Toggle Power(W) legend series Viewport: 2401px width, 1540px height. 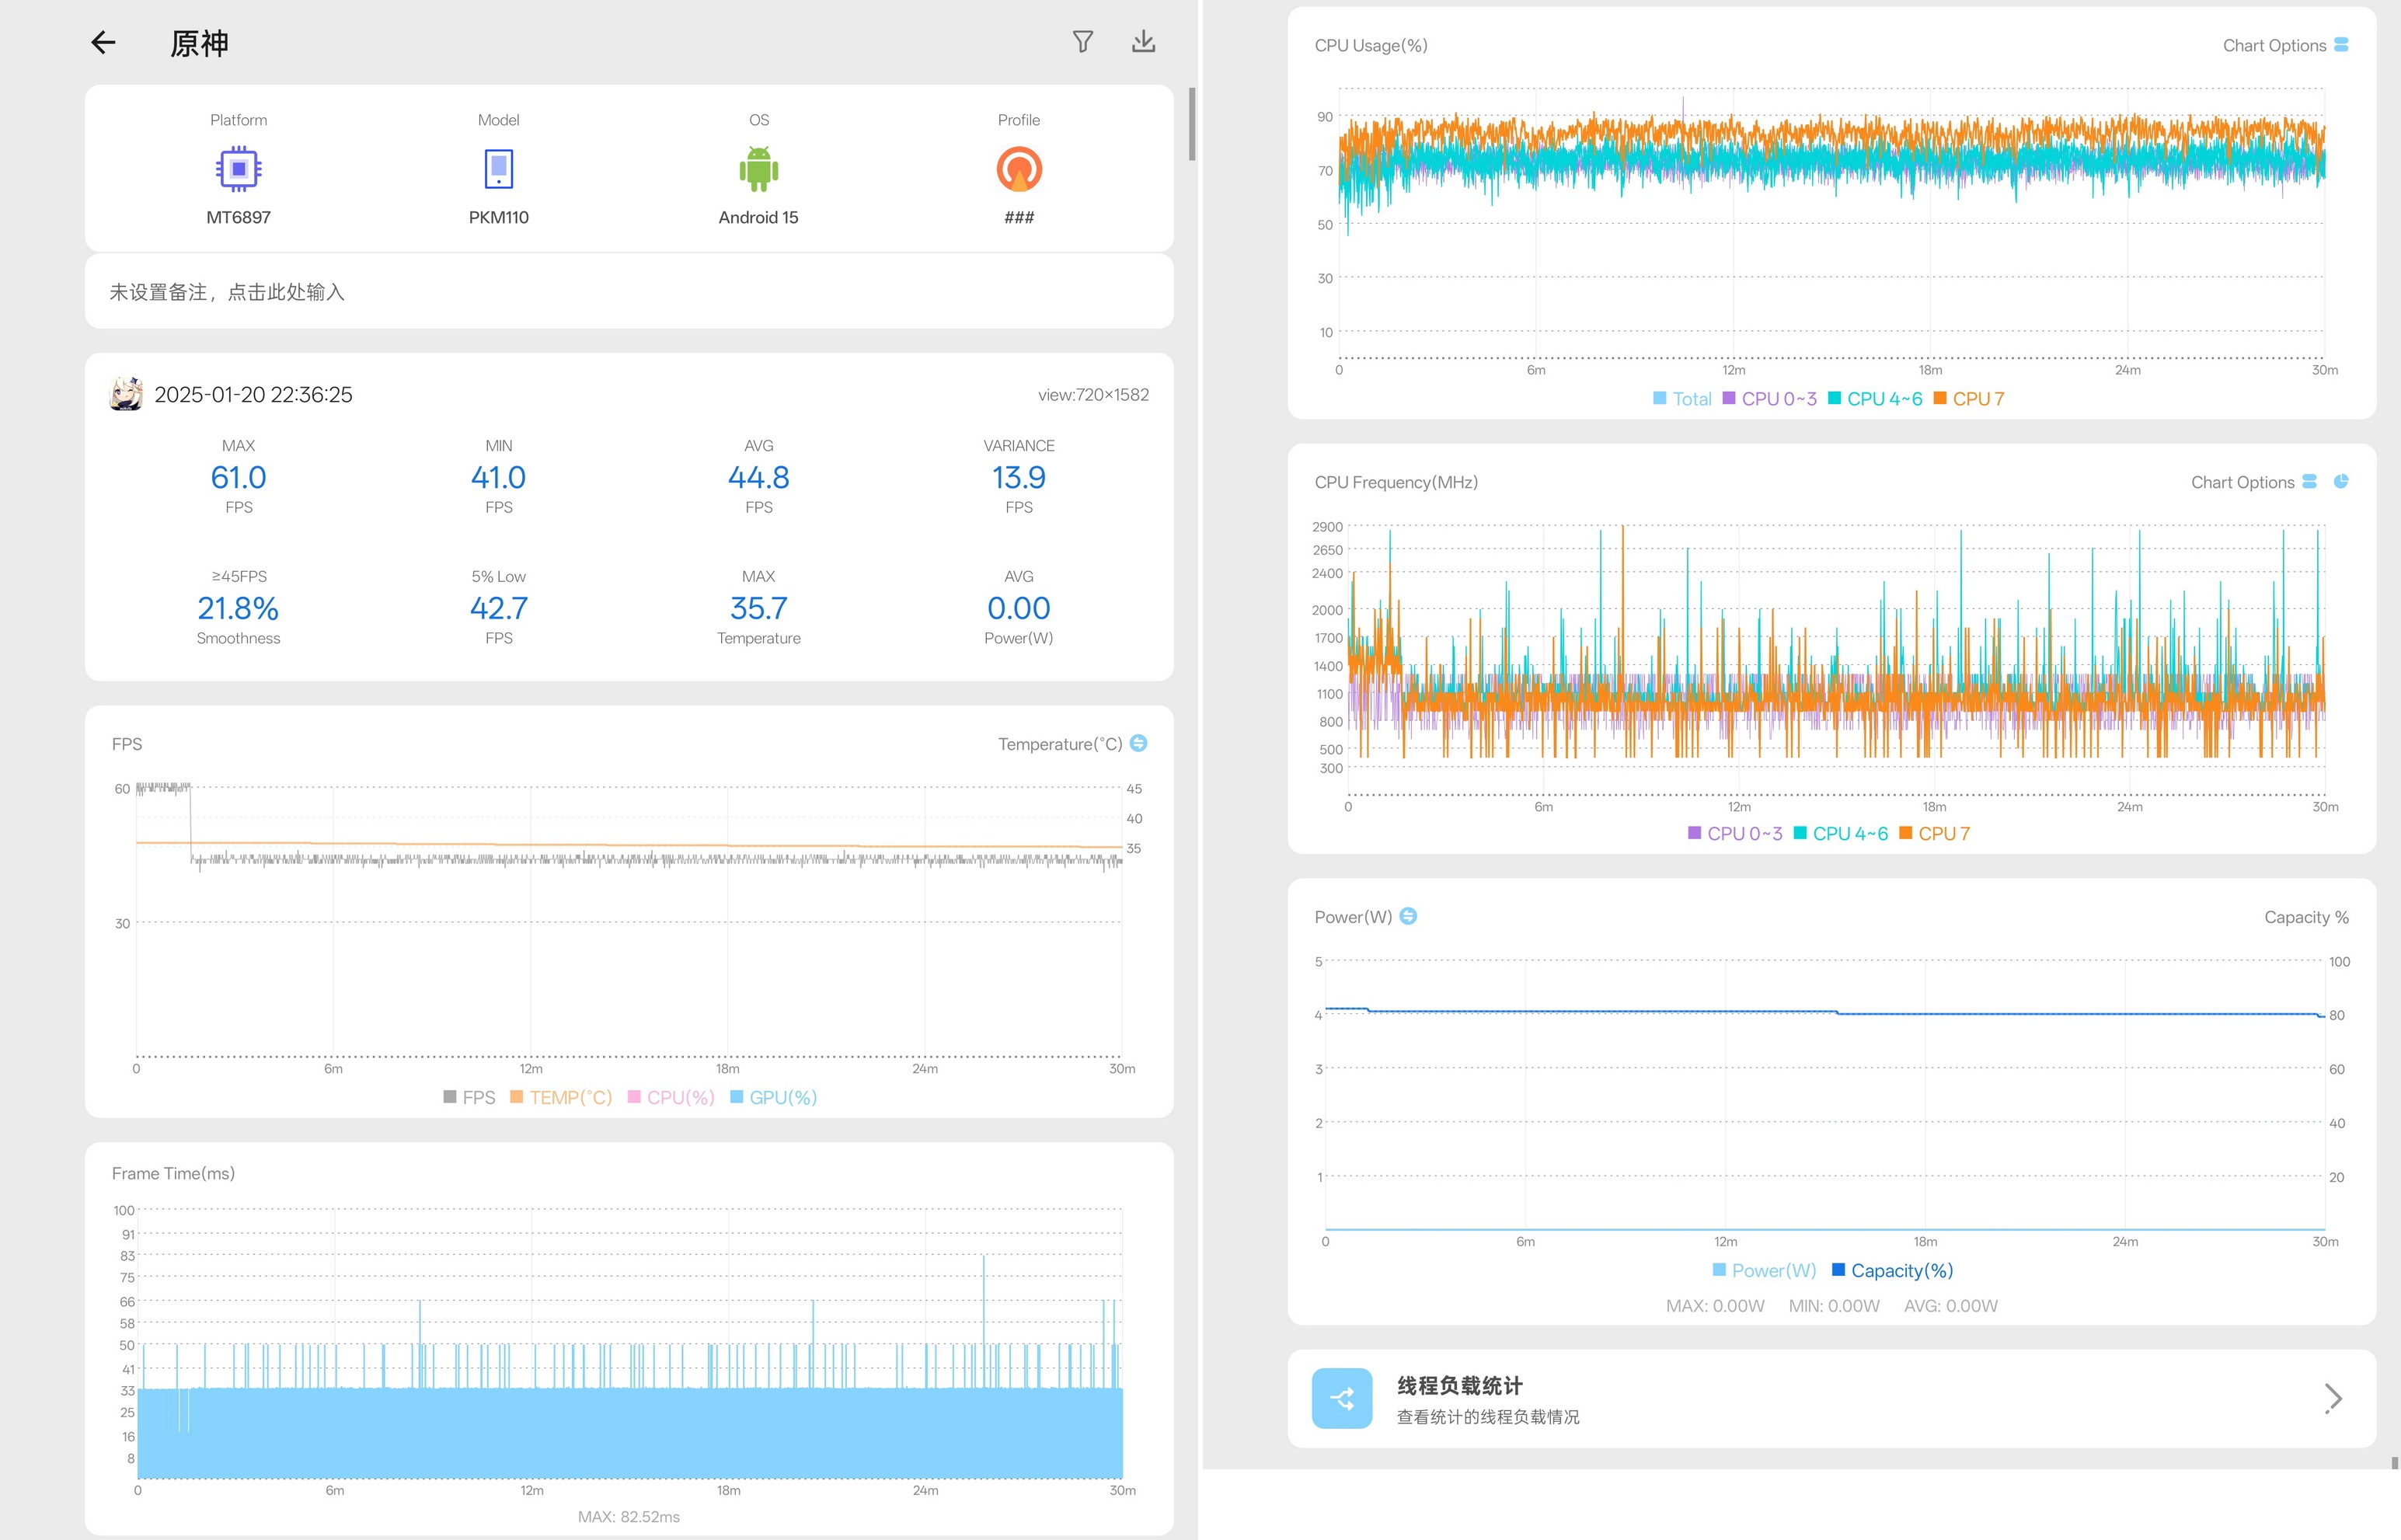pos(1764,1270)
